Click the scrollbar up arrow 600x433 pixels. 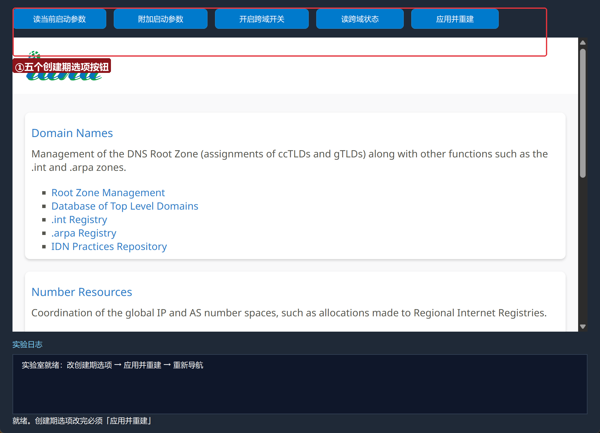tap(583, 43)
